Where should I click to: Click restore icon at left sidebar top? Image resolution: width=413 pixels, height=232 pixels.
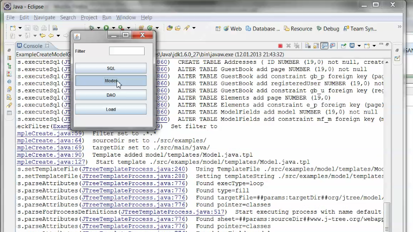[9, 50]
